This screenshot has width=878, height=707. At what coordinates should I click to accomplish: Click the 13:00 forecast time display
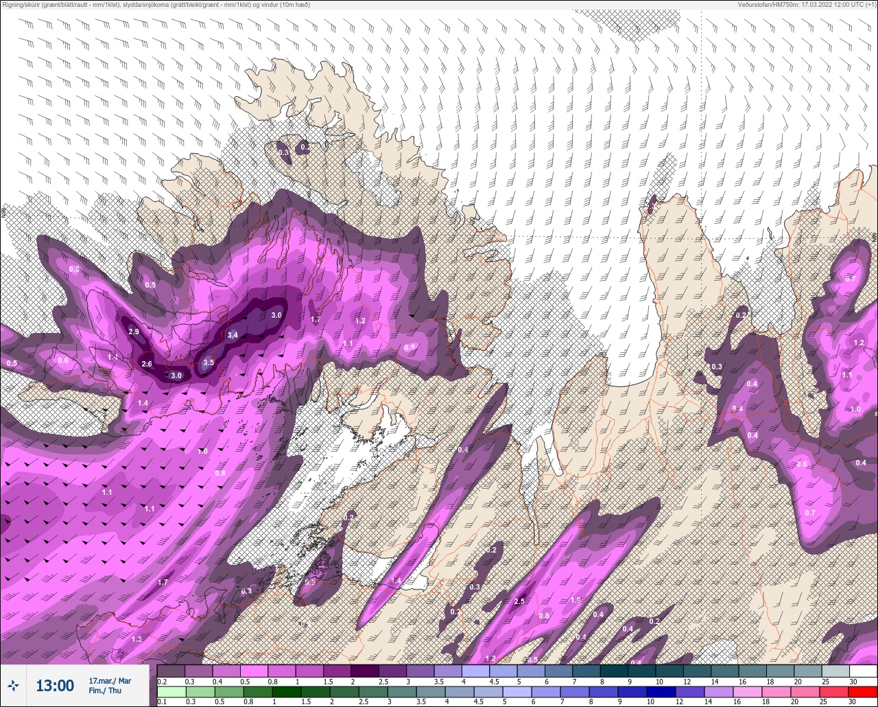pyautogui.click(x=55, y=686)
